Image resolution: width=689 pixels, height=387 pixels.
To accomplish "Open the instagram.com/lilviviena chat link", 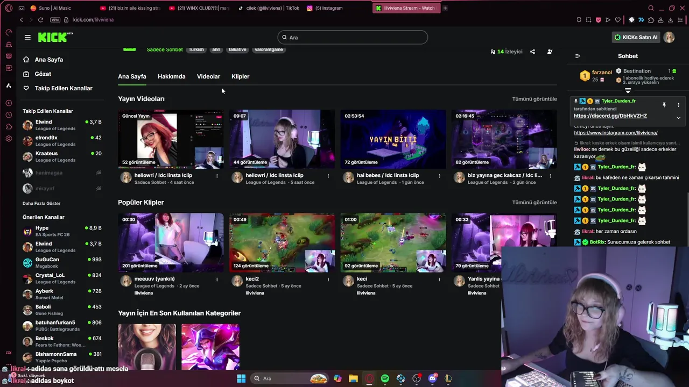I will (x=616, y=133).
